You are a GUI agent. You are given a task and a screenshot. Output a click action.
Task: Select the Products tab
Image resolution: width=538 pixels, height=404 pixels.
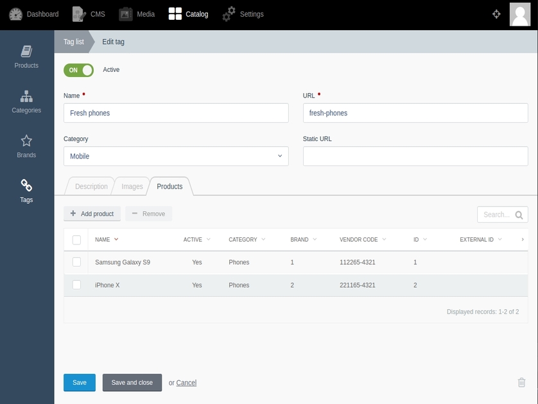[169, 187]
